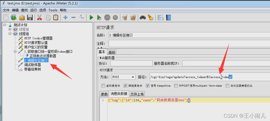Click the 协议 input field
This screenshot has height=121, width=270.
(131, 63)
